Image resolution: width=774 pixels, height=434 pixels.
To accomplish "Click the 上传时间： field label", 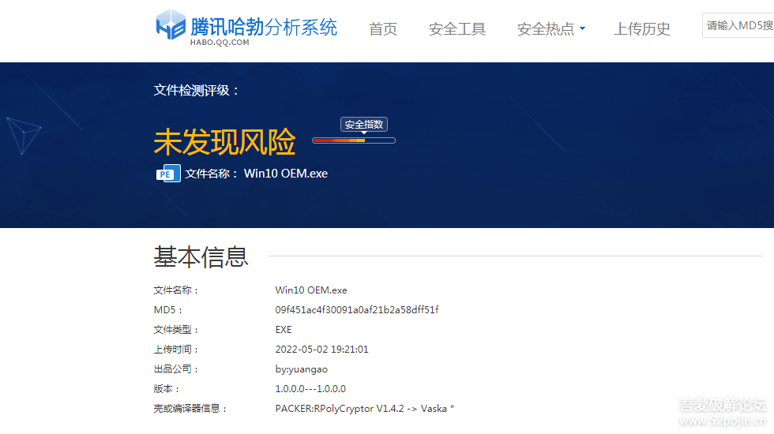I will coord(176,349).
